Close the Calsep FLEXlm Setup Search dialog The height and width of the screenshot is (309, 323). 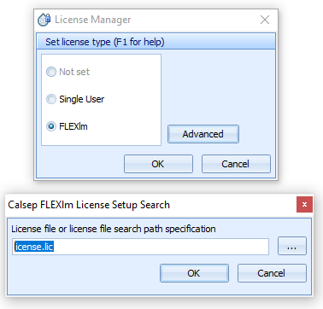(304, 204)
